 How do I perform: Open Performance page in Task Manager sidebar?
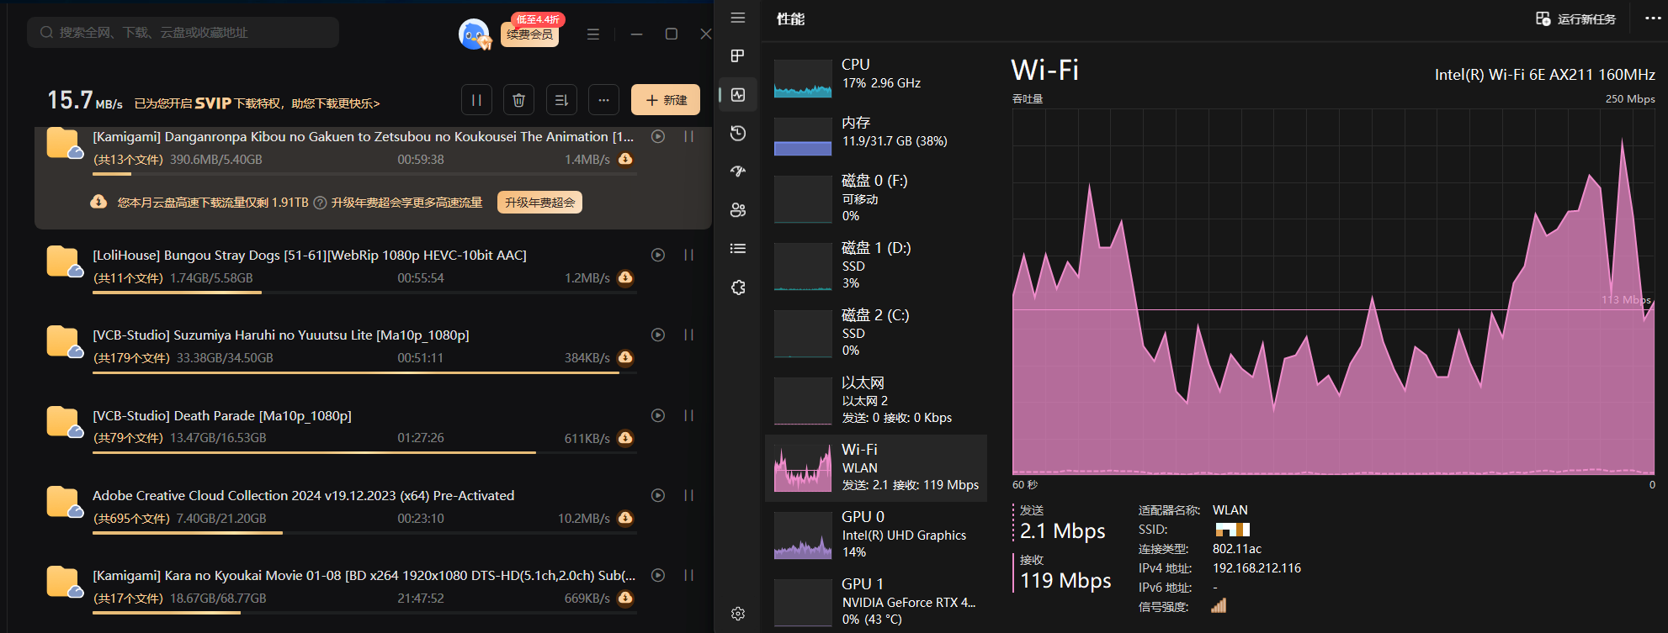(738, 95)
